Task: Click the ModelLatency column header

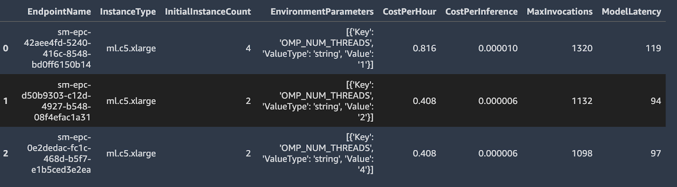Action: tap(631, 12)
